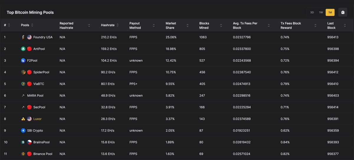Switch time range to 3D
Viewport: 354px width, 160px height.
tap(312, 12)
